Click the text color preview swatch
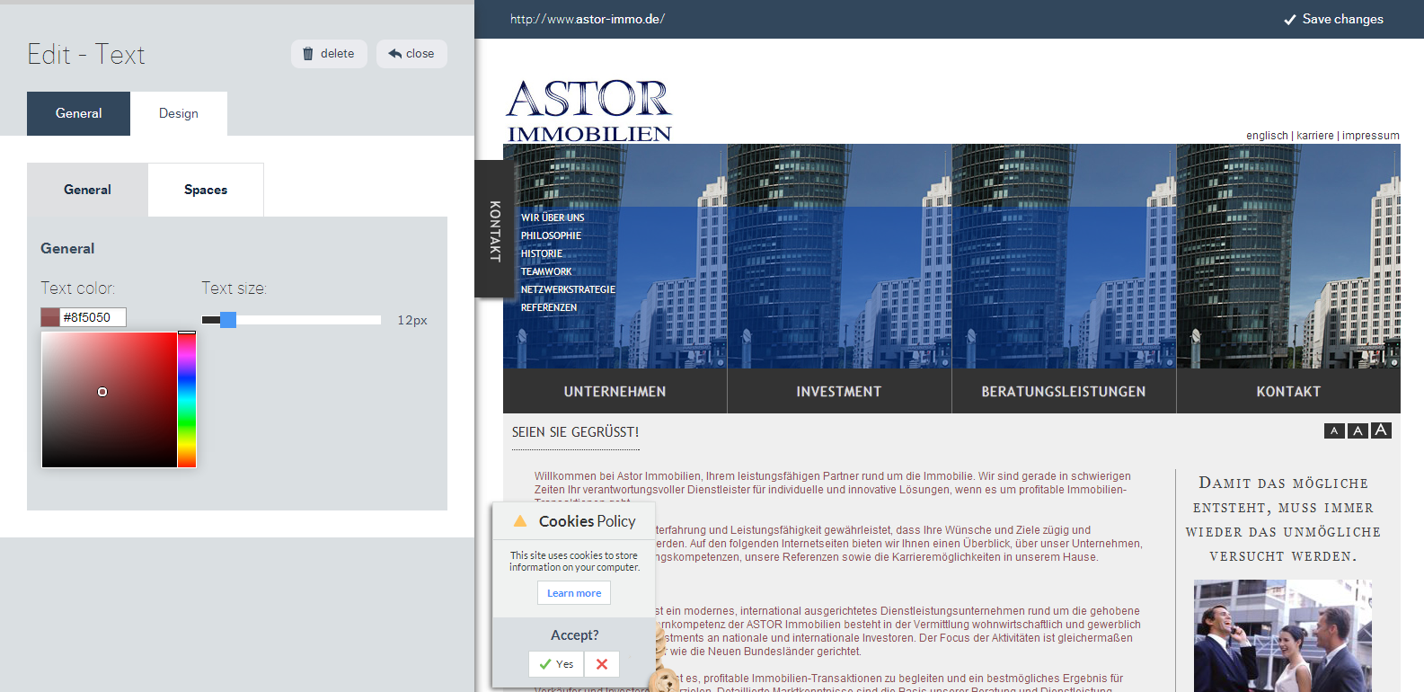 click(x=50, y=317)
